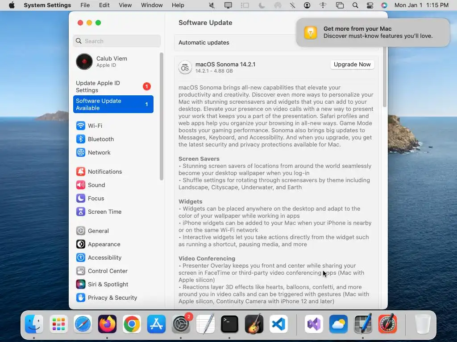457x342 pixels.
Task: Click the Focus moon menu bar icon
Action: (x=262, y=5)
